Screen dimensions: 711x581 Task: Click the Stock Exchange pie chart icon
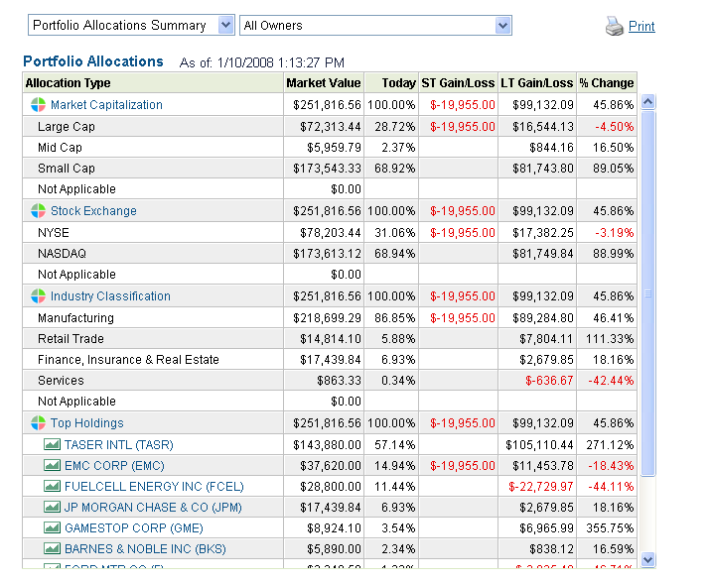(x=38, y=211)
